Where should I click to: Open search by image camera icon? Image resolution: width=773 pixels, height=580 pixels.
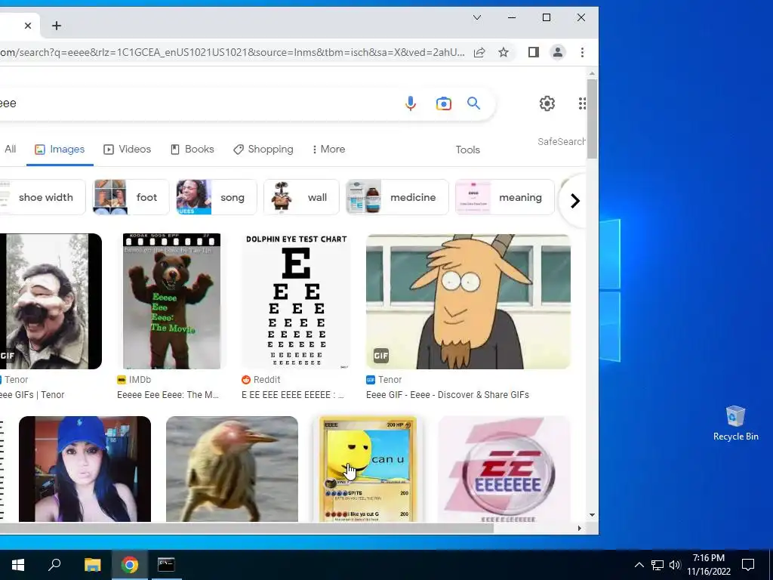click(443, 103)
